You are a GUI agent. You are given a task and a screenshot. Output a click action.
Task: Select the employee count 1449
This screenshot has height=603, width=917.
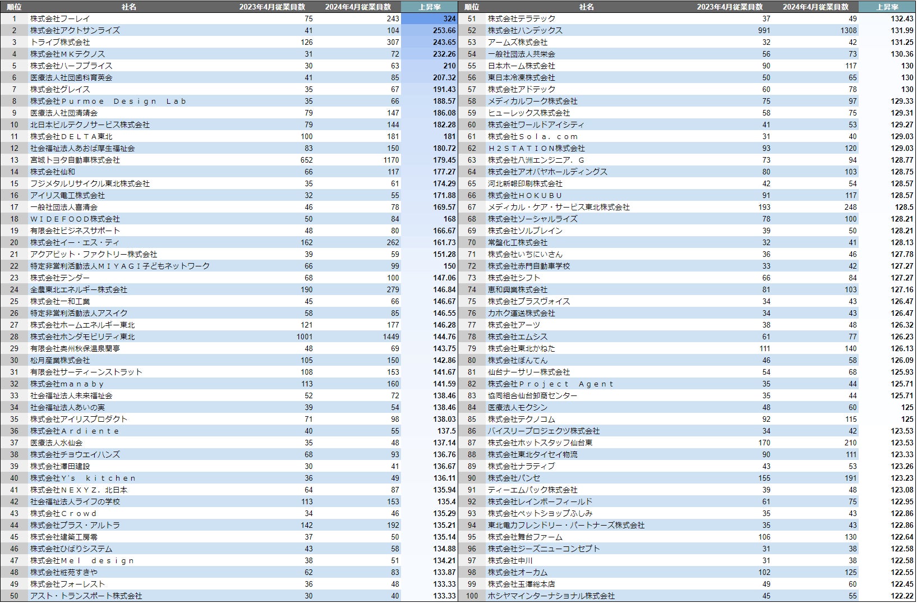pyautogui.click(x=391, y=337)
